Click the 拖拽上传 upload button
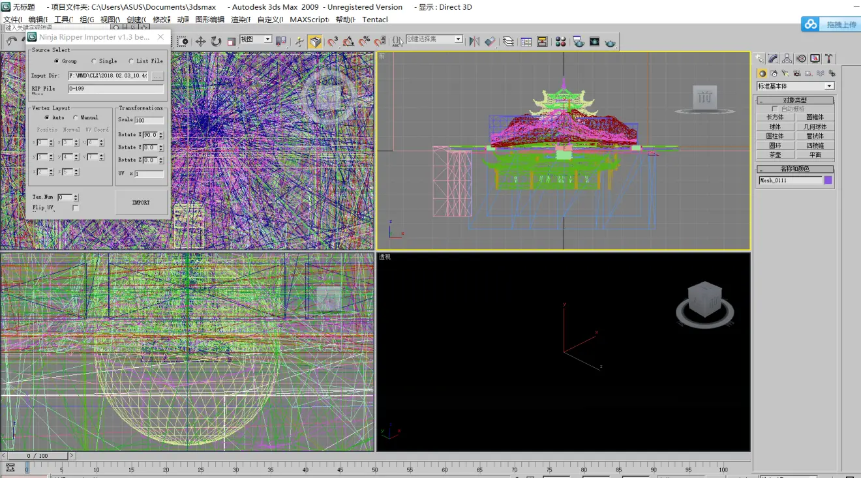 pos(830,24)
